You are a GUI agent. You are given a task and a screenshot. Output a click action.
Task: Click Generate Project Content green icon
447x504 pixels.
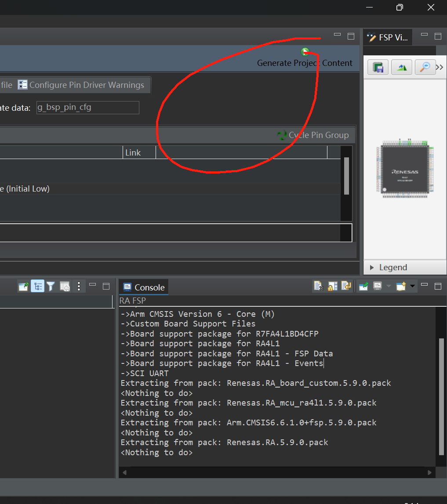coord(305,52)
